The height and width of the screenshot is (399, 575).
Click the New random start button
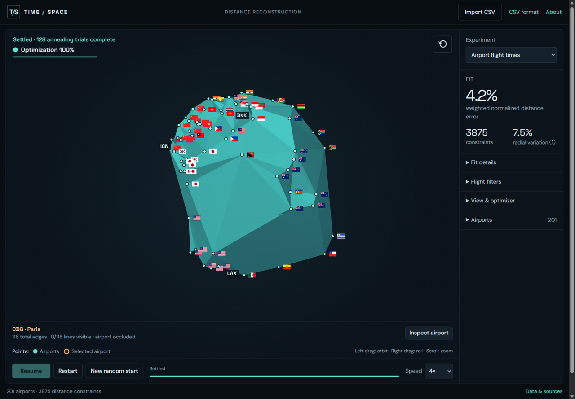(115, 371)
